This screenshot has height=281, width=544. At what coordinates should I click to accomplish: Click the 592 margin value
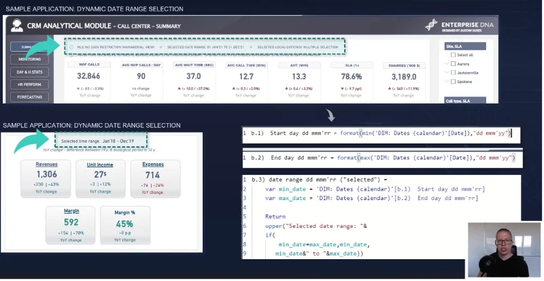point(71,222)
